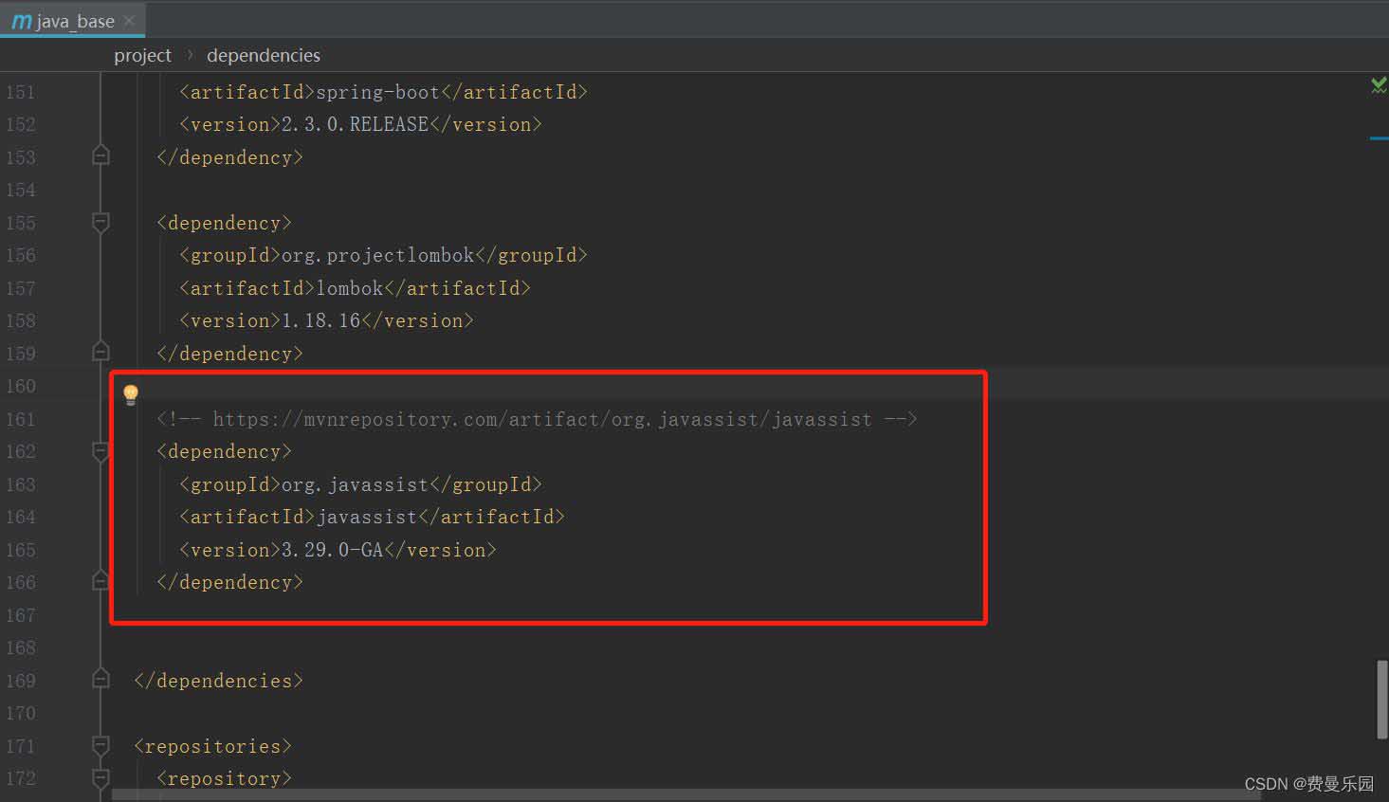
Task: Click line number 170 in the gutter
Action: pyautogui.click(x=21, y=713)
